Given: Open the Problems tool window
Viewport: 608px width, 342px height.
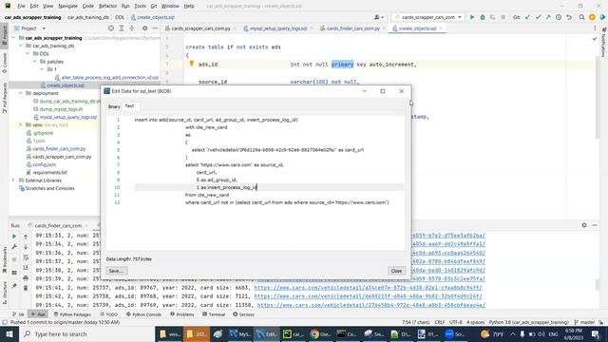Looking at the screenshot, I should pyautogui.click(x=181, y=314).
